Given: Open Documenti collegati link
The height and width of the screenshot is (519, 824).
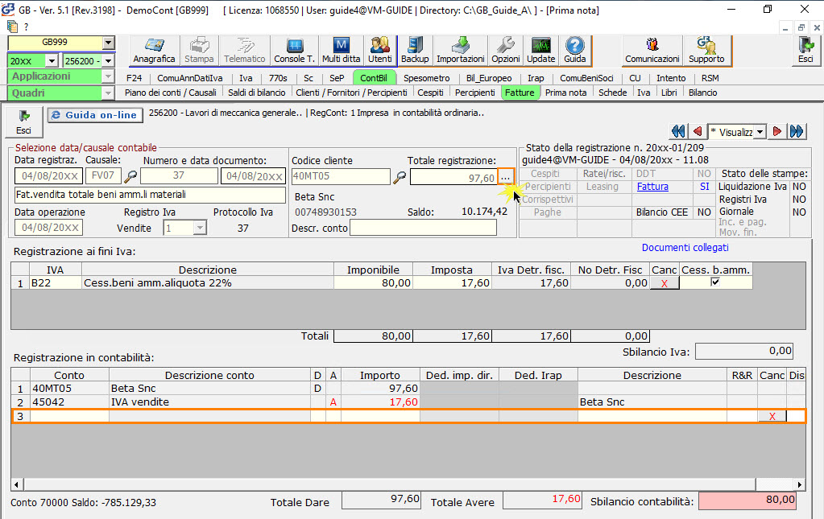Looking at the screenshot, I should (x=685, y=248).
